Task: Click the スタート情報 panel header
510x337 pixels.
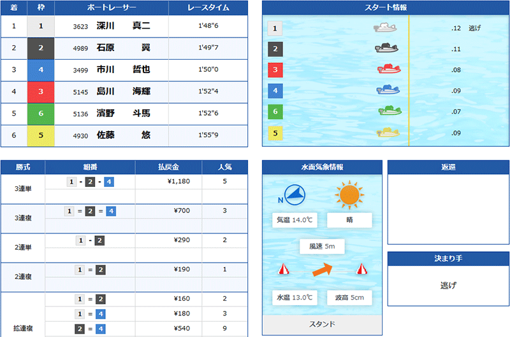Action: 386,8
